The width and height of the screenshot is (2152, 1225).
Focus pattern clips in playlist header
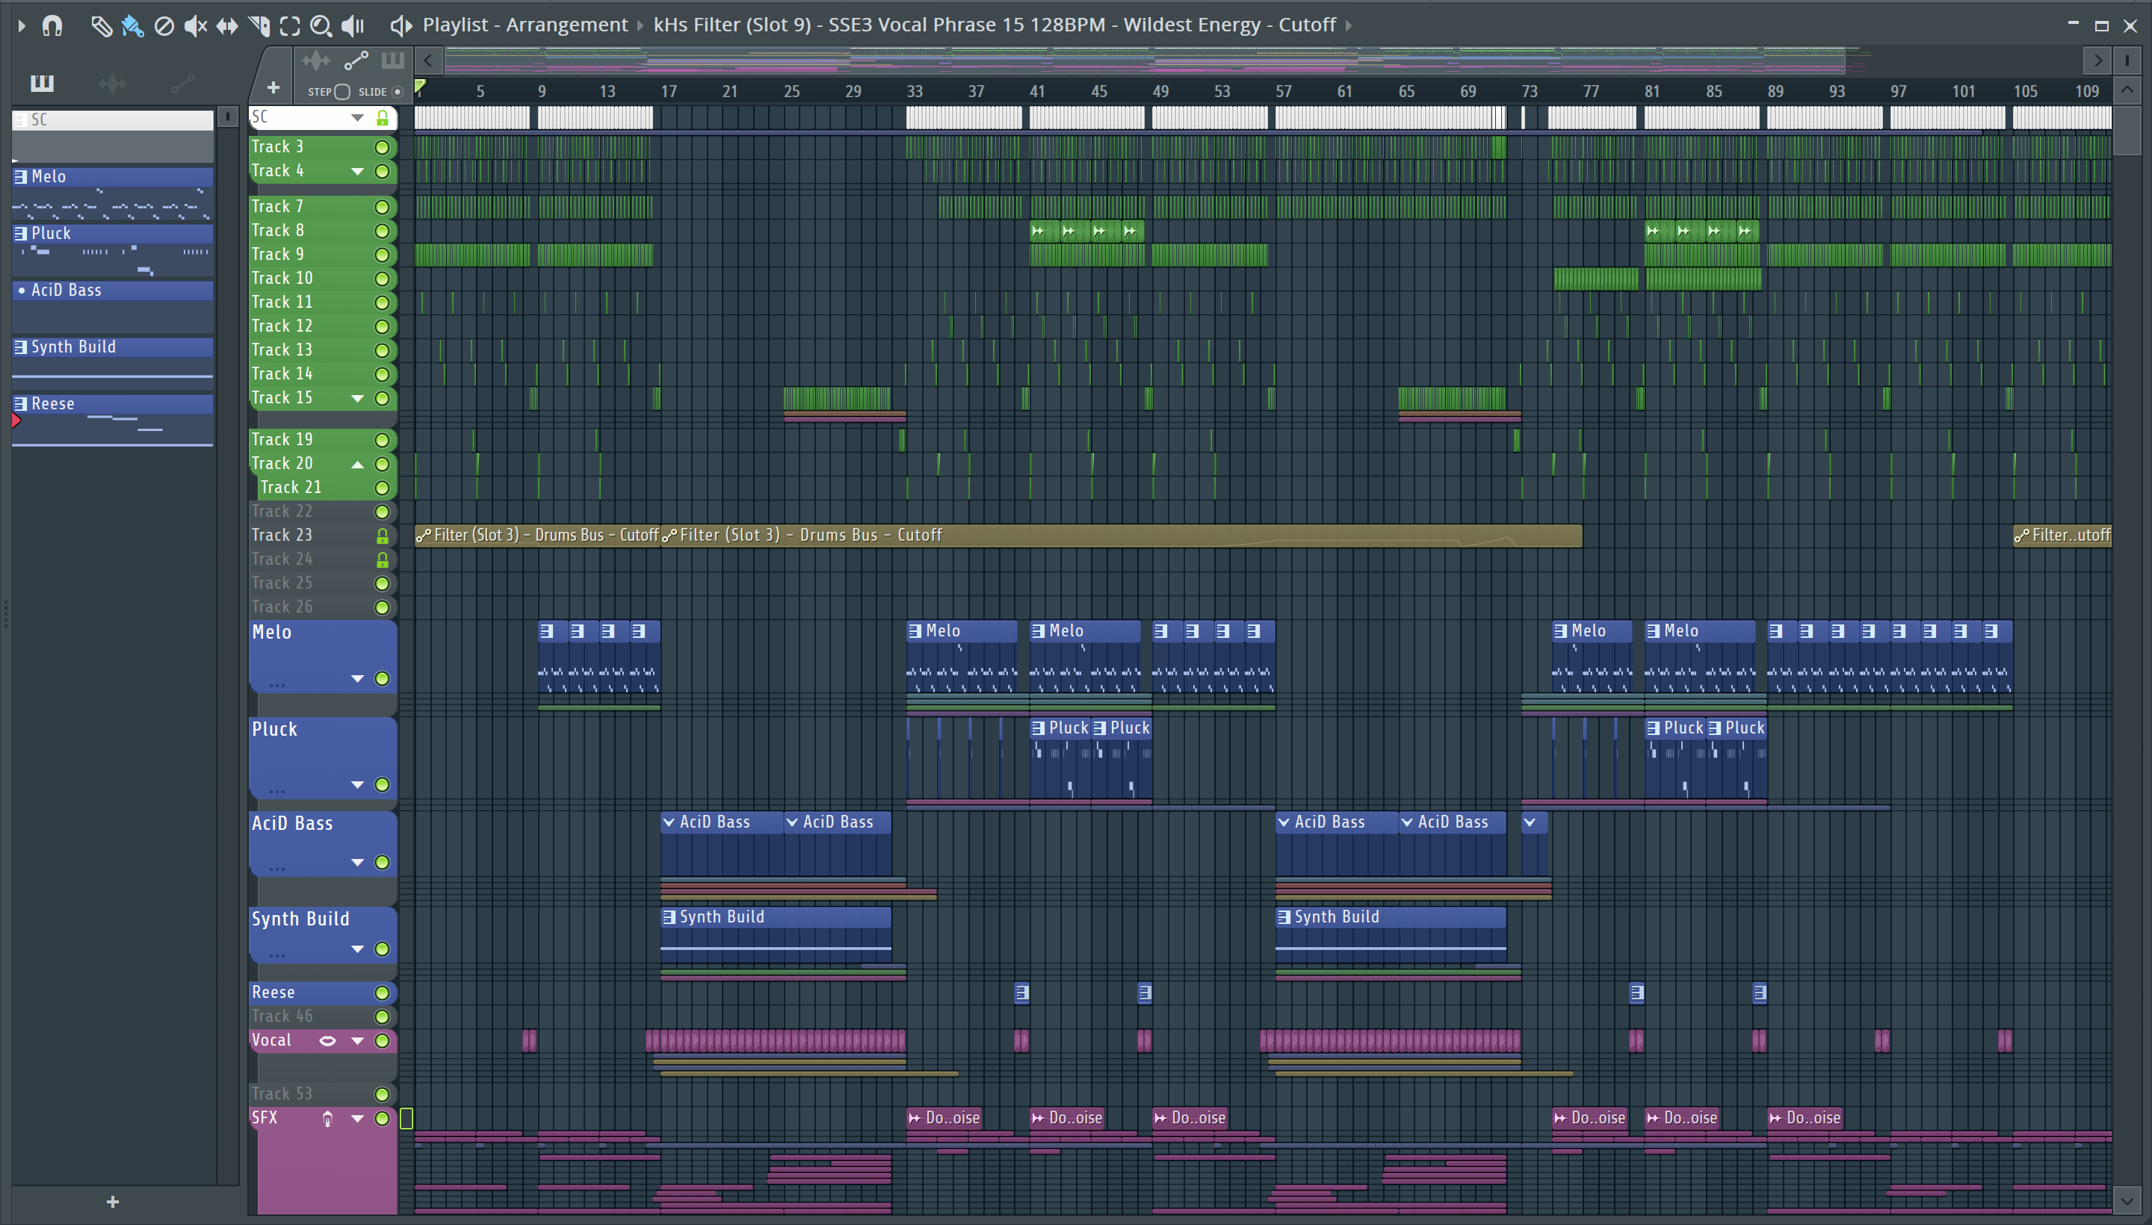[392, 61]
